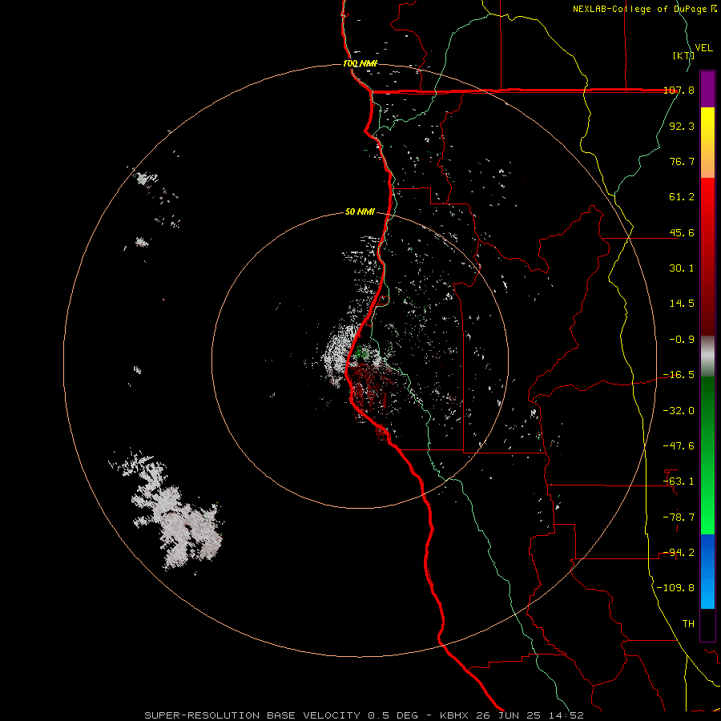Click the 50 NMI range ring label
Image resolution: width=721 pixels, height=721 pixels.
pyautogui.click(x=360, y=211)
